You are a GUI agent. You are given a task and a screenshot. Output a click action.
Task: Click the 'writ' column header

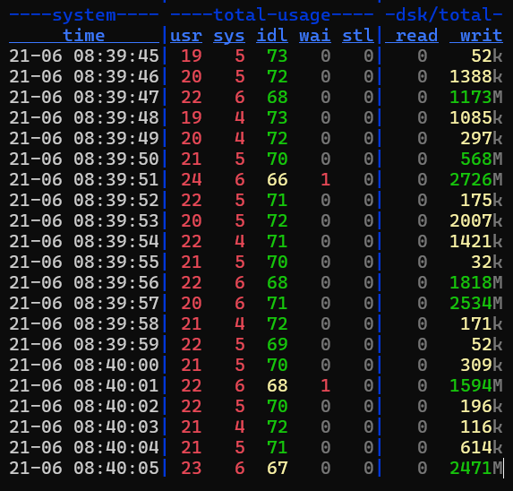pyautogui.click(x=481, y=35)
